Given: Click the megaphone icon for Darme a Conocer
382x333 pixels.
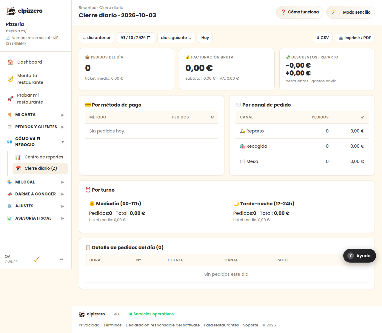Looking at the screenshot, I should pyautogui.click(x=10, y=194).
